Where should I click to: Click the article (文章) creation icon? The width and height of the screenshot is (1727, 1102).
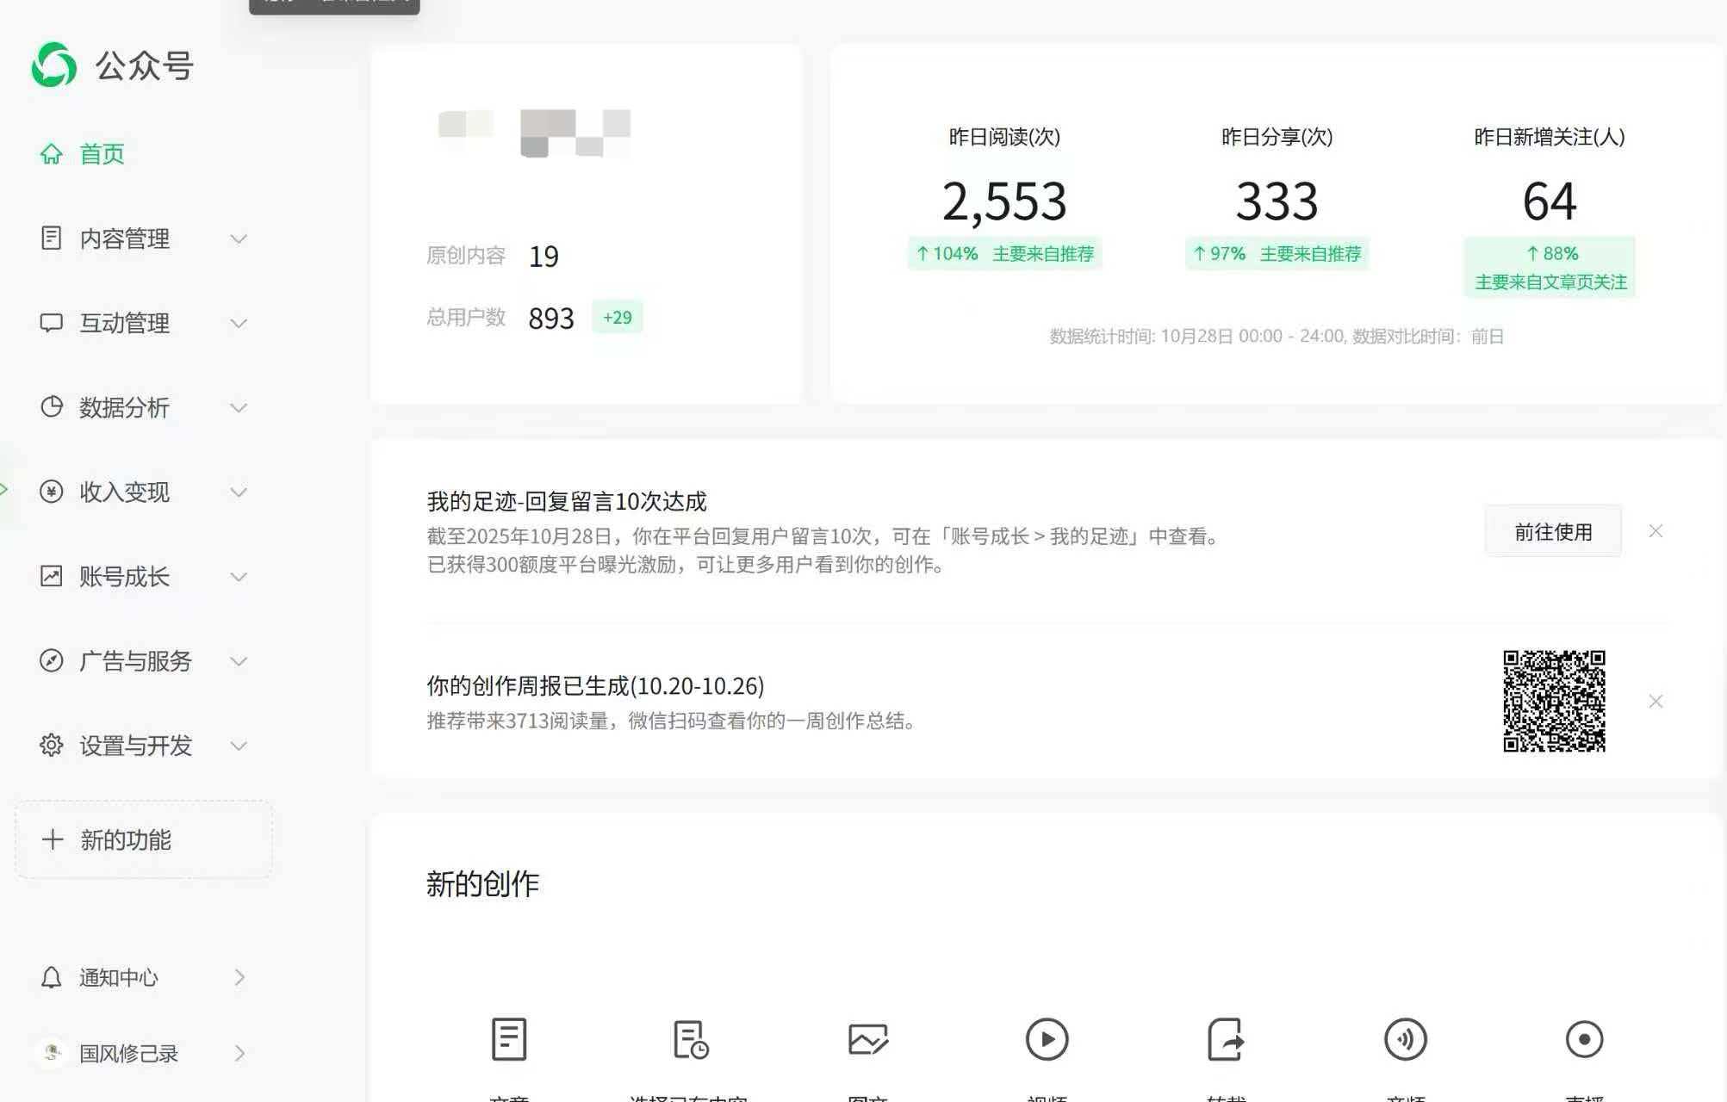pos(509,1039)
